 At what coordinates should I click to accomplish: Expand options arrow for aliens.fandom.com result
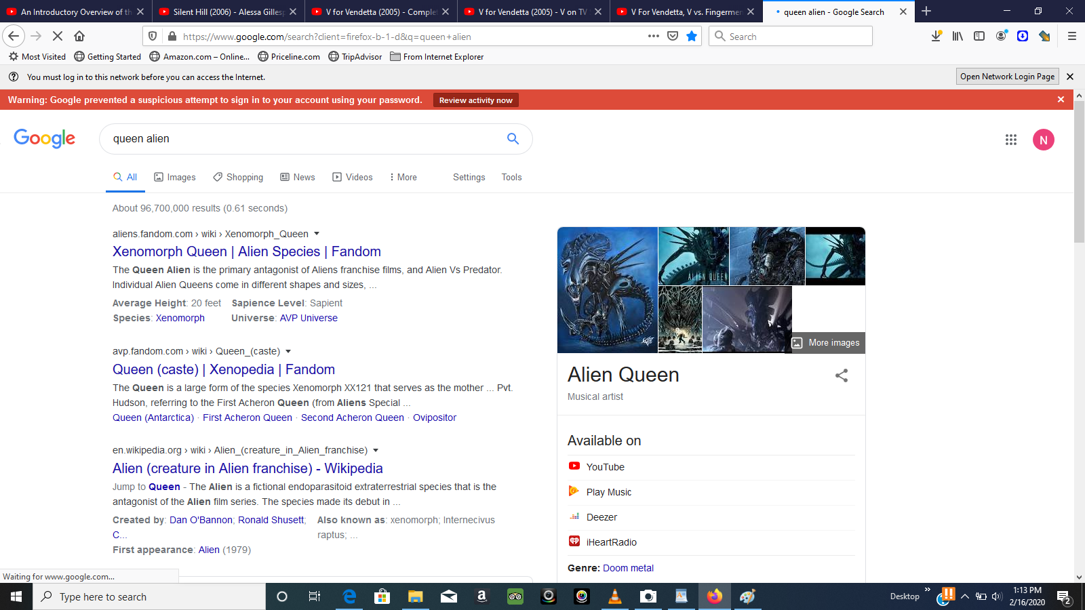click(317, 234)
